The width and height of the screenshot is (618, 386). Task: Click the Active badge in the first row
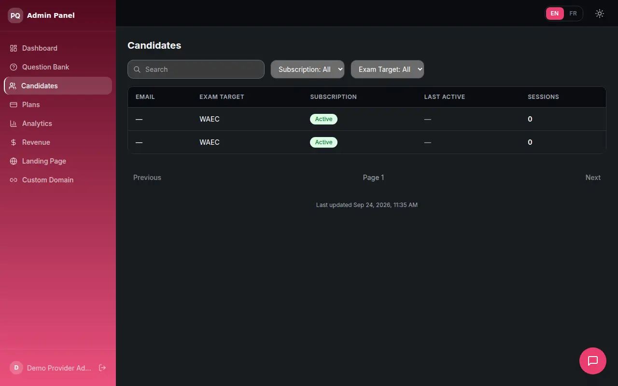point(323,119)
